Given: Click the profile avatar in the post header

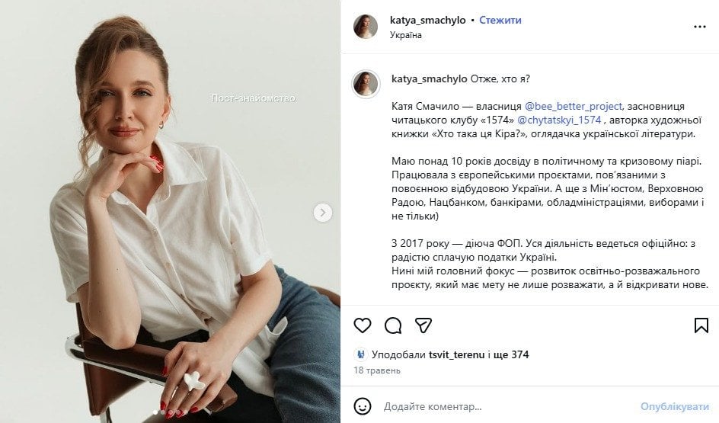Looking at the screenshot, I should 366,27.
